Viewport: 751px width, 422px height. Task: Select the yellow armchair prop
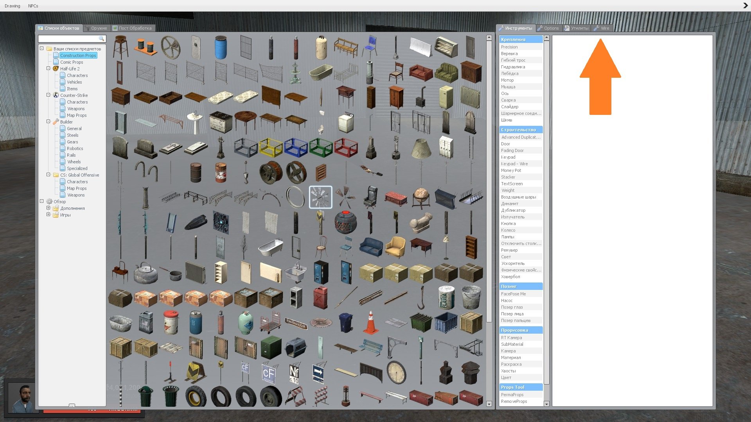click(395, 247)
